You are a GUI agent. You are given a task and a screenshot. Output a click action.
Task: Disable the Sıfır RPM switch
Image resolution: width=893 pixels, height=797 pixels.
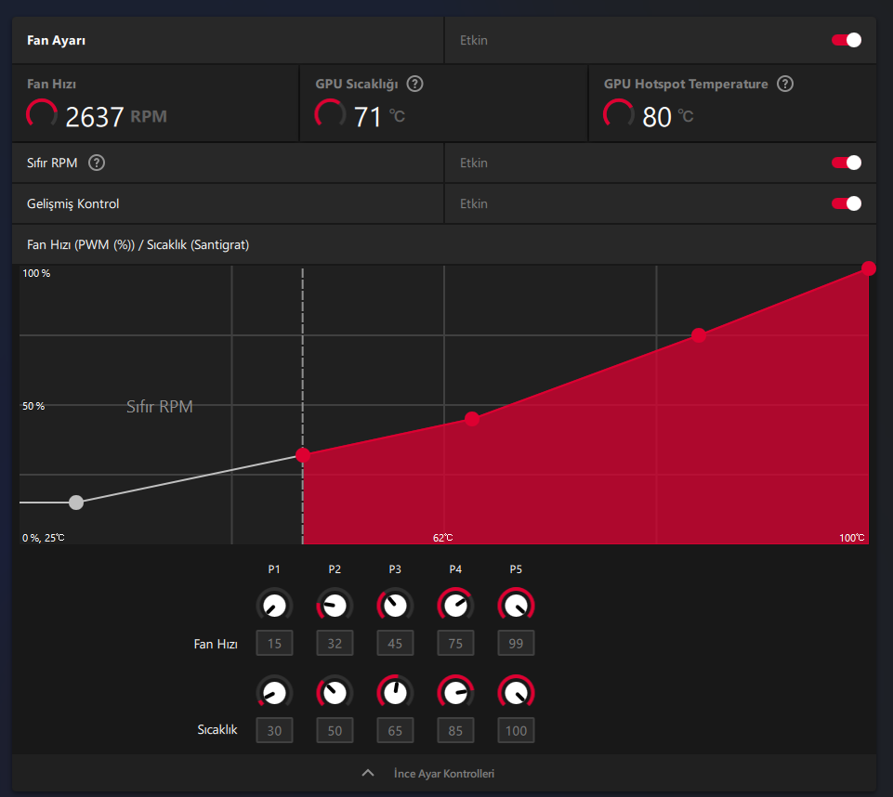tap(847, 163)
